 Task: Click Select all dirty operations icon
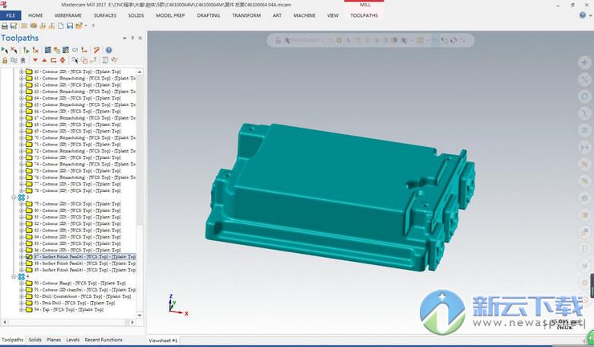click(x=14, y=50)
